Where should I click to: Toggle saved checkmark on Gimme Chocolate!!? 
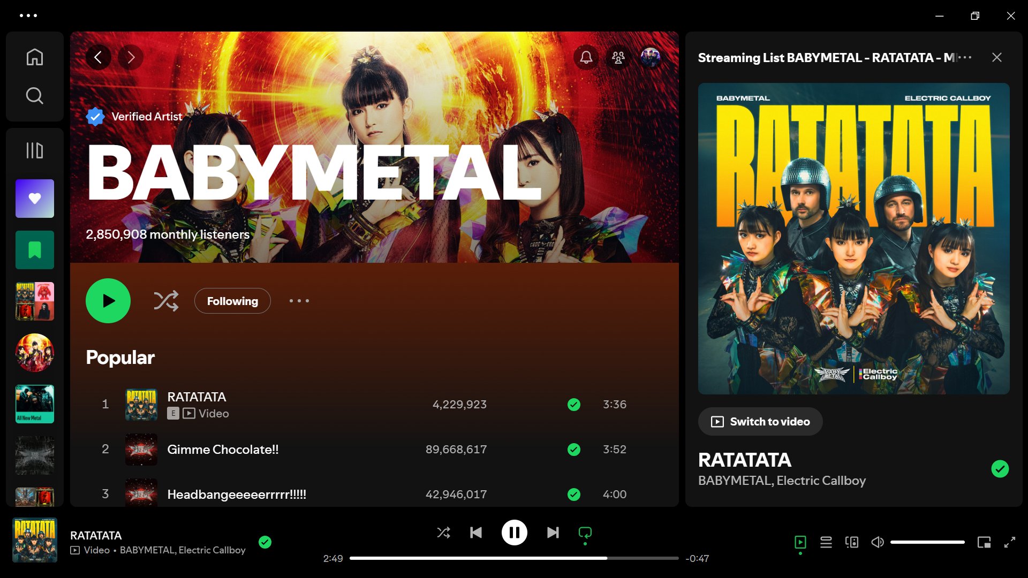coord(574,450)
